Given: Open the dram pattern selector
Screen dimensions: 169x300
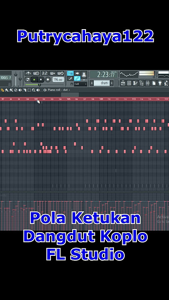Looking at the screenshot, I should click(101, 83).
